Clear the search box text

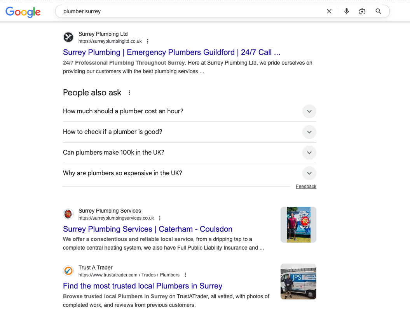coord(329,11)
